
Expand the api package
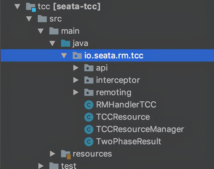pos(76,68)
